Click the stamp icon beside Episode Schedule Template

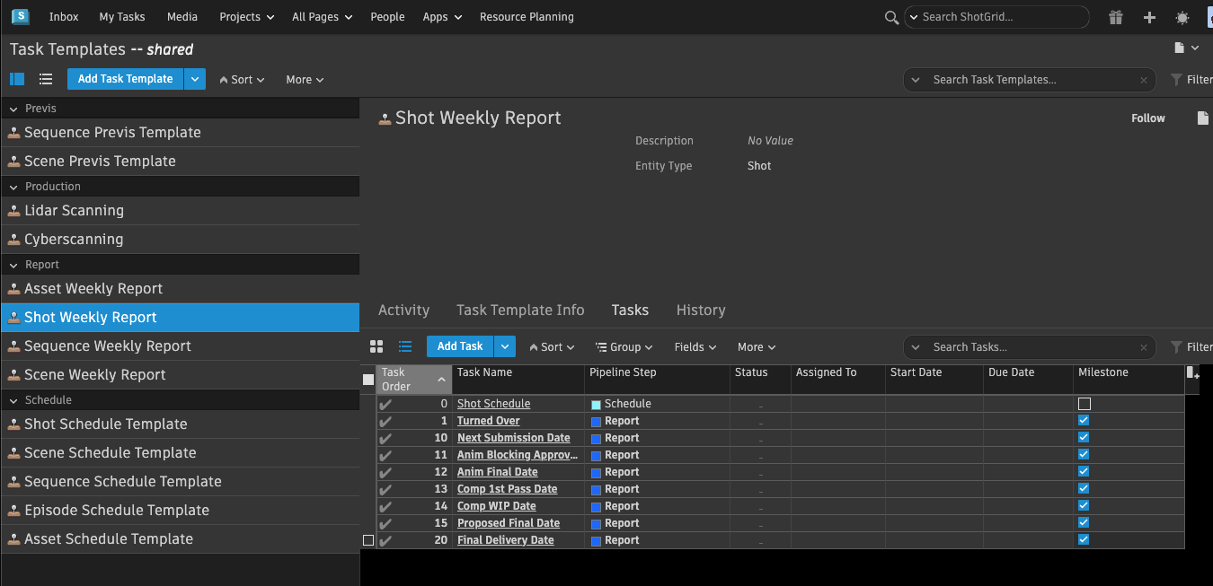click(13, 511)
